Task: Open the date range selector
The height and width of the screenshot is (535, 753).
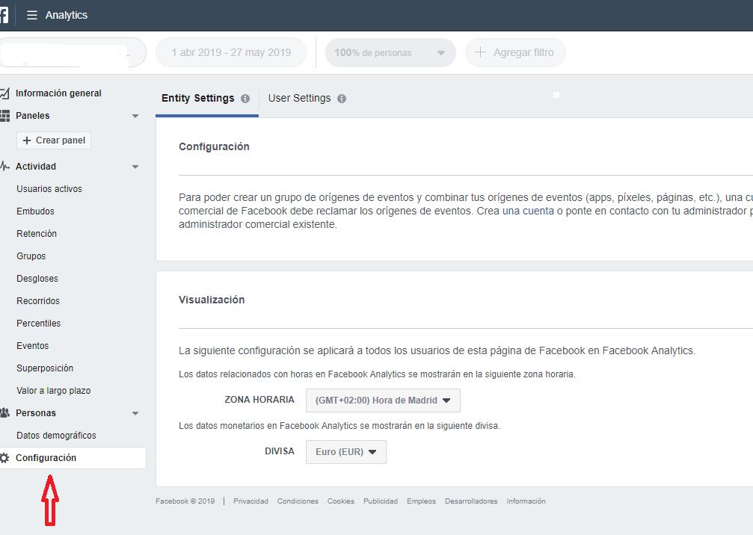Action: point(230,52)
